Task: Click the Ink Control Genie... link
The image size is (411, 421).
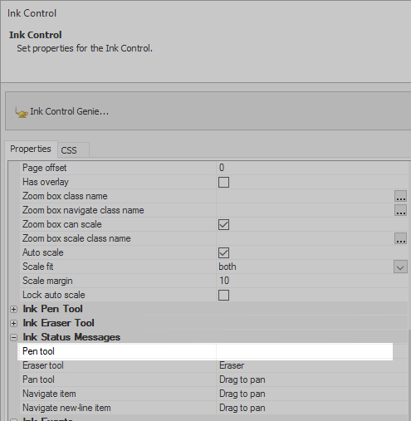Action: 70,111
